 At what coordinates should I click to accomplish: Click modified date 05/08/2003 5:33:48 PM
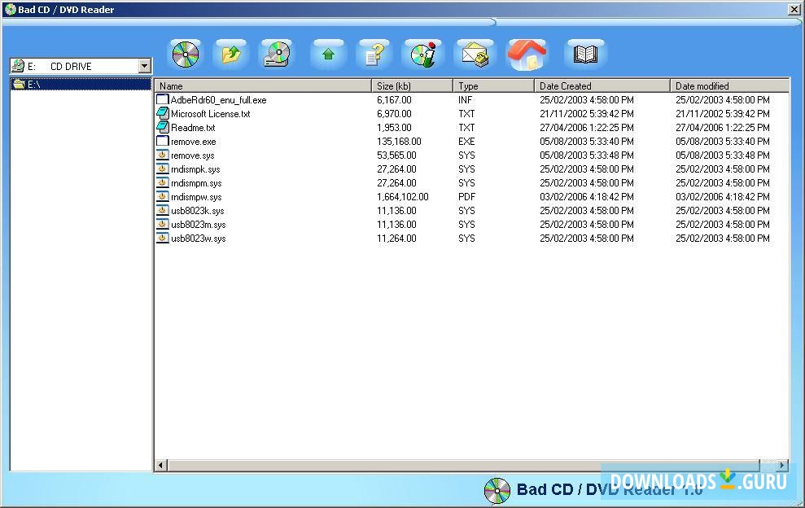coord(722,155)
